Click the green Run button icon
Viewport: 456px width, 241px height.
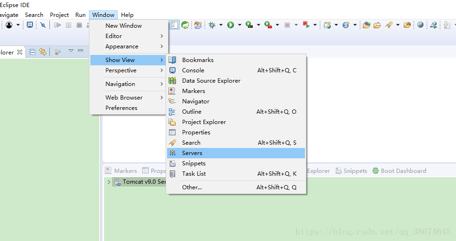pyautogui.click(x=231, y=25)
